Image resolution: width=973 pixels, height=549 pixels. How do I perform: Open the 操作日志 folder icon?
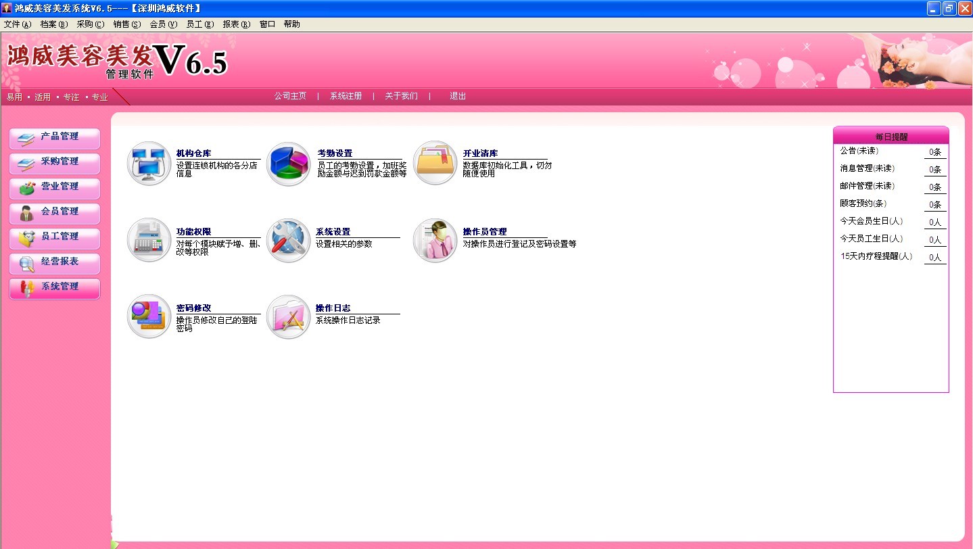click(289, 316)
